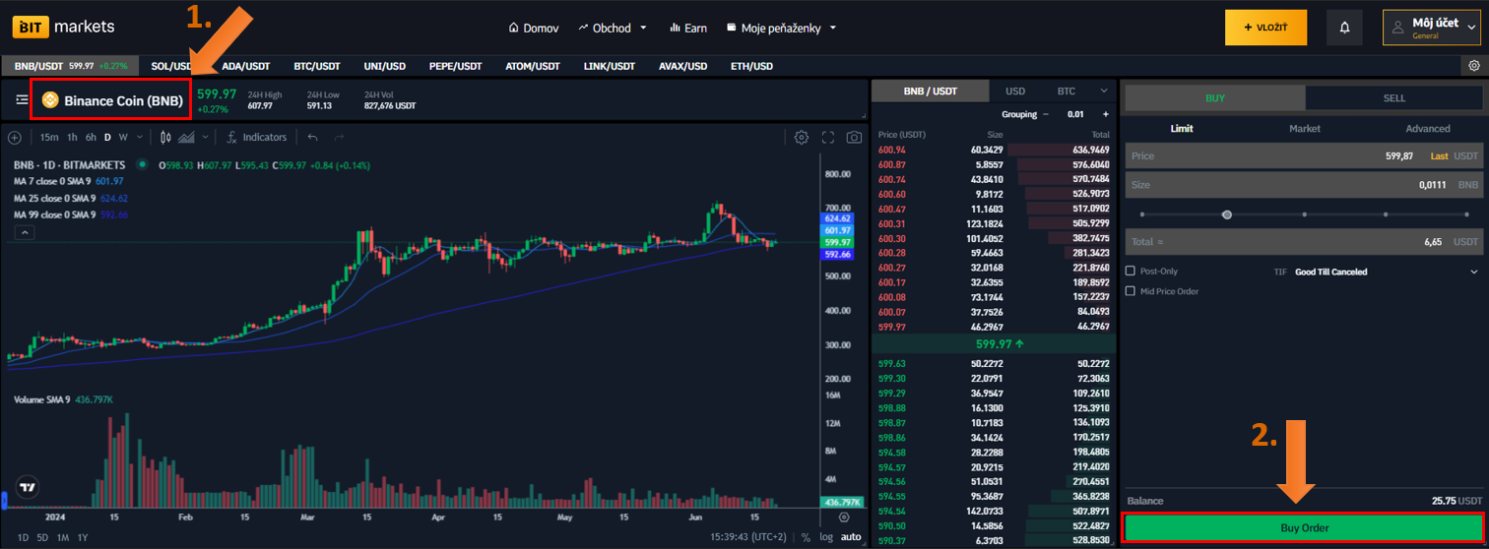This screenshot has width=1489, height=549.
Task: Toggle percent scale on chart
Action: (806, 537)
